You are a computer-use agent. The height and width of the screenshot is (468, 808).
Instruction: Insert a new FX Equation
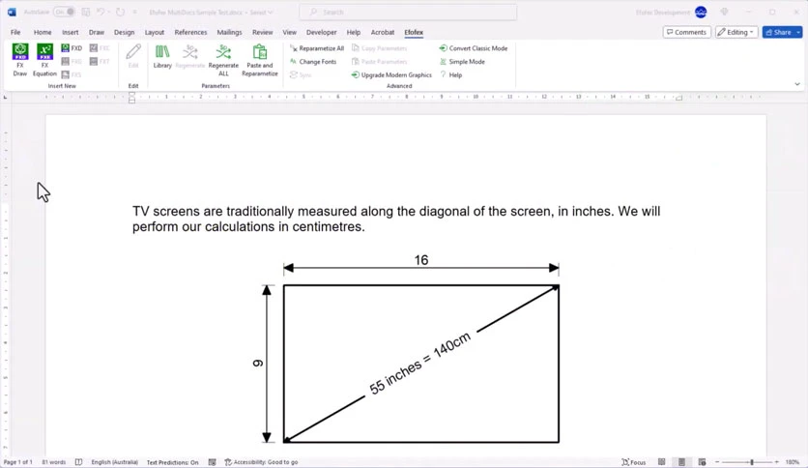(44, 60)
